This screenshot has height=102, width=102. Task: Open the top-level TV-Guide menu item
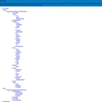(6, 8)
